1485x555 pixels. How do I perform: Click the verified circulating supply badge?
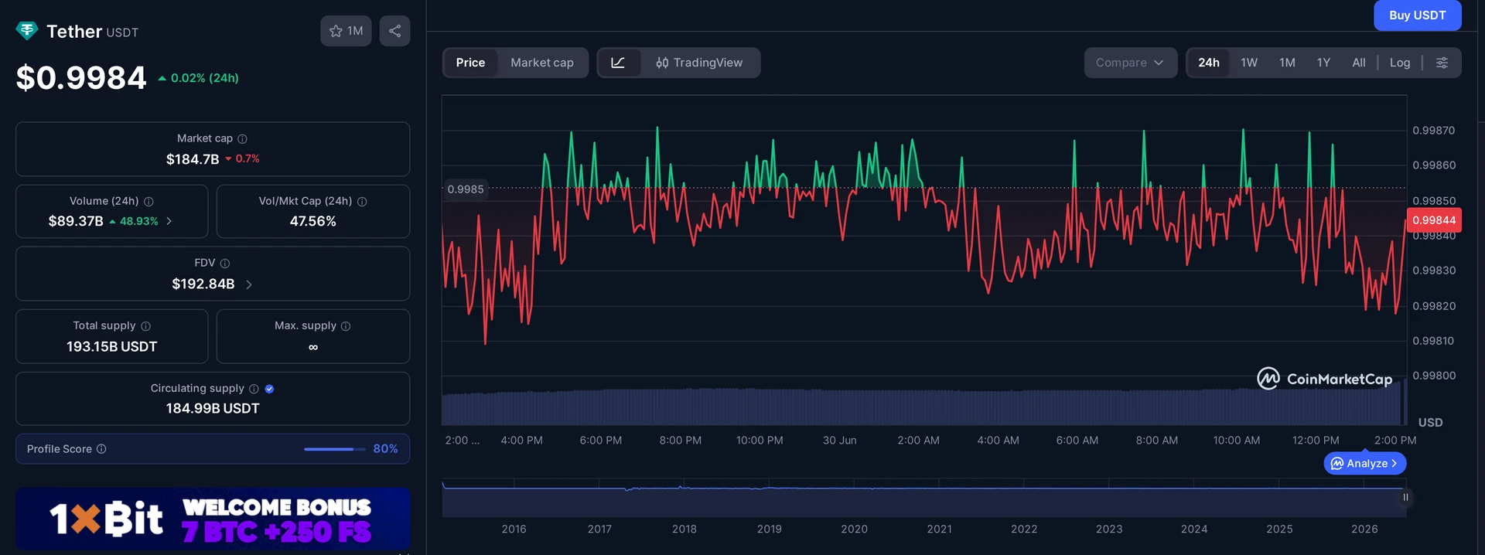click(269, 389)
